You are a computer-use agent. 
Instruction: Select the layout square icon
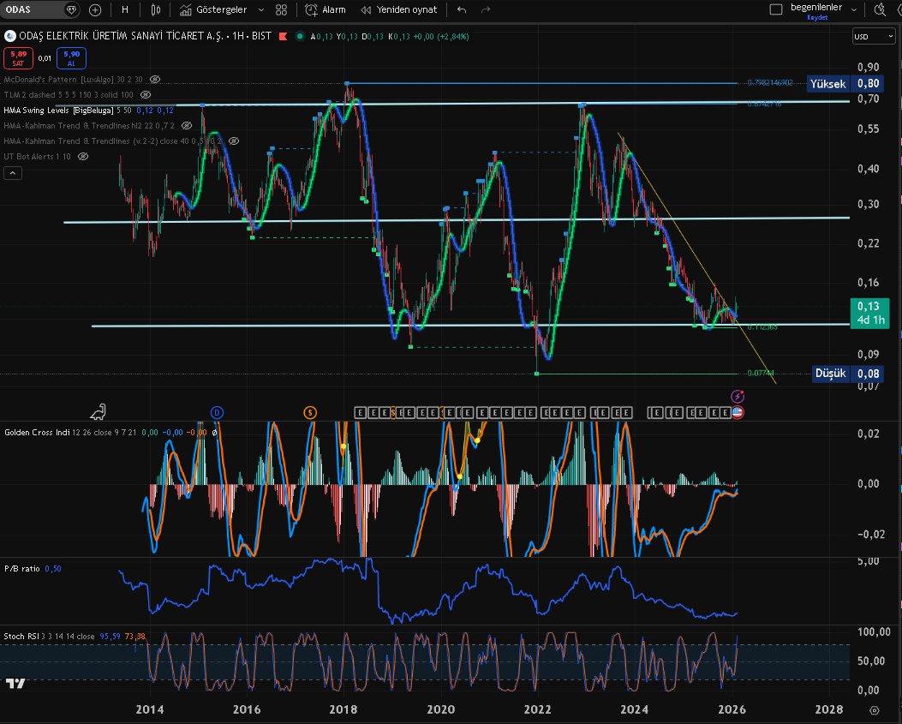(776, 9)
